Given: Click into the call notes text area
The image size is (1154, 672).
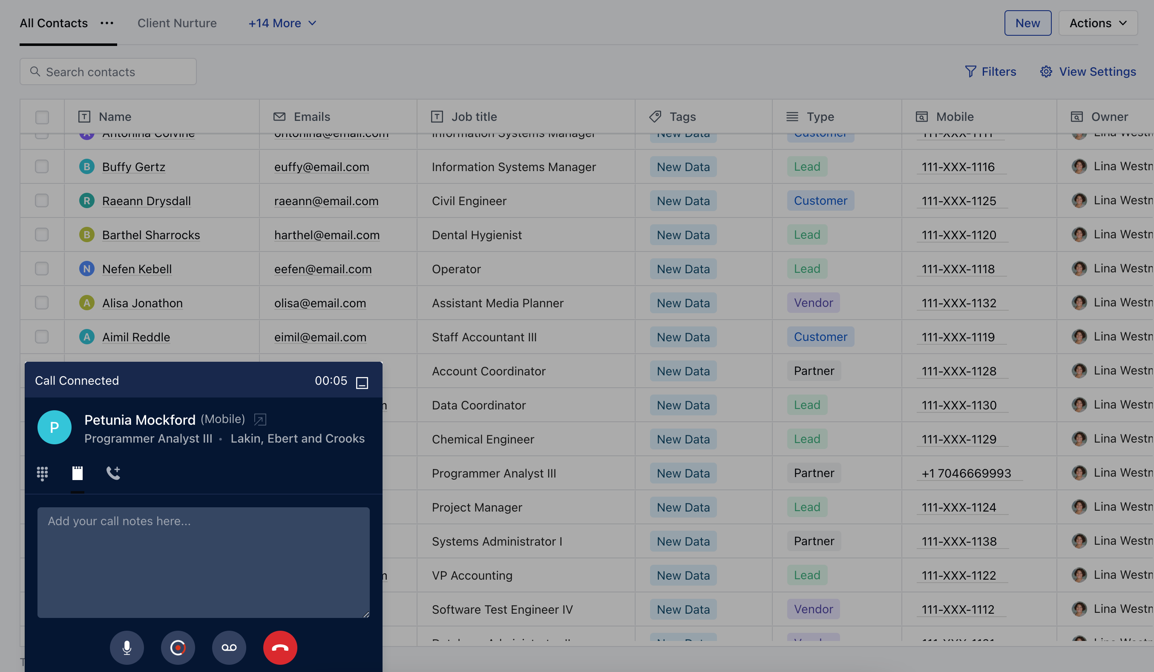Looking at the screenshot, I should pyautogui.click(x=203, y=562).
